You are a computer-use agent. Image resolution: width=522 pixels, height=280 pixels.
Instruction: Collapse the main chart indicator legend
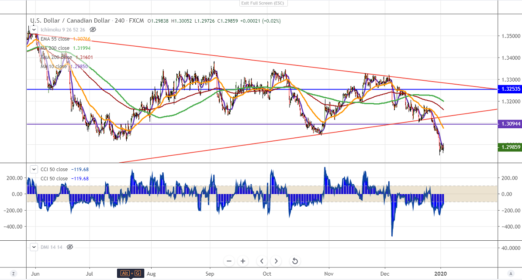coord(34,30)
